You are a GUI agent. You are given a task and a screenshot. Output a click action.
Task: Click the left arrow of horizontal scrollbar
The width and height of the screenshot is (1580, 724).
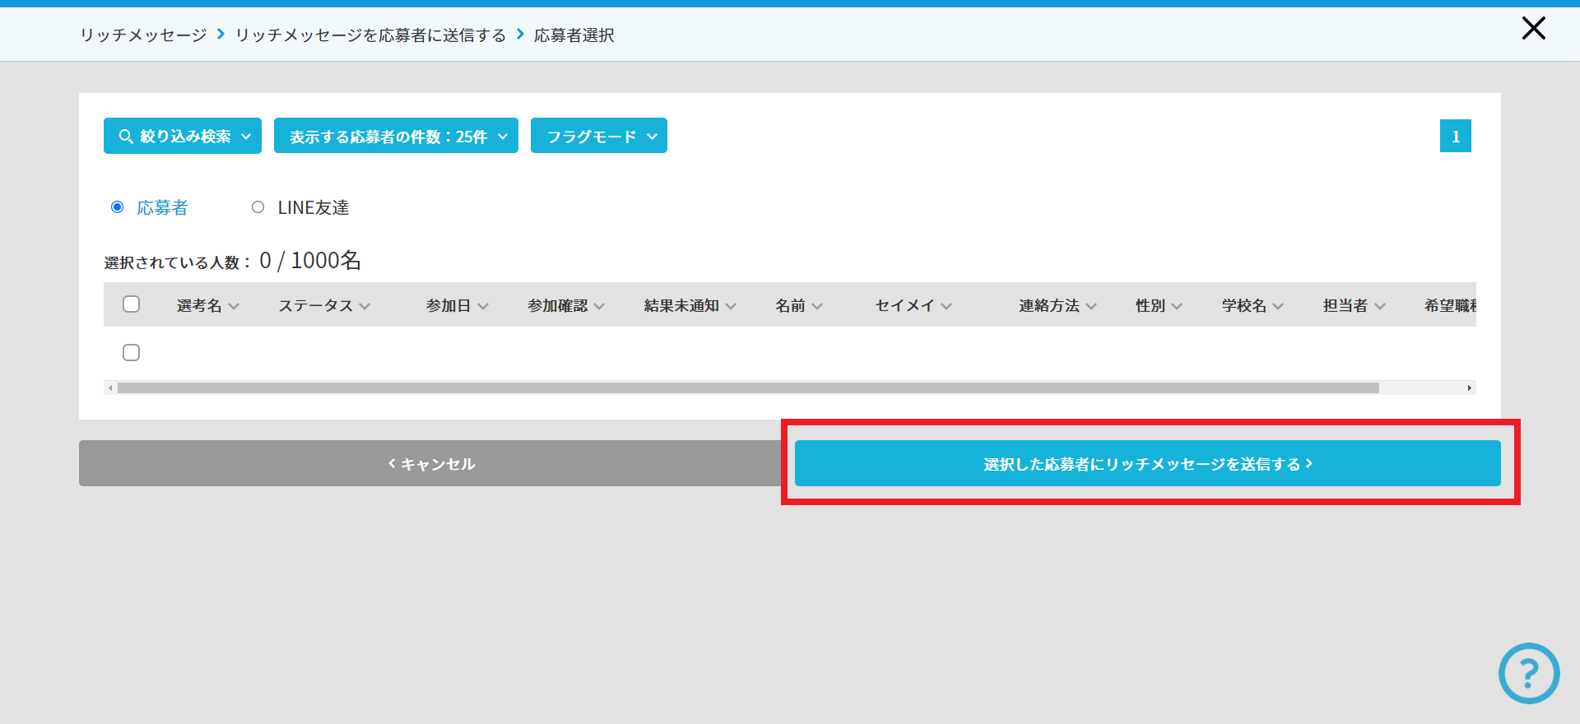(110, 388)
